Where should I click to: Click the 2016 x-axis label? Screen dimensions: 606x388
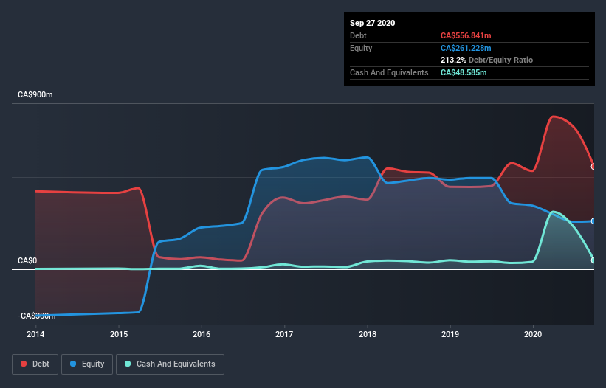point(202,334)
